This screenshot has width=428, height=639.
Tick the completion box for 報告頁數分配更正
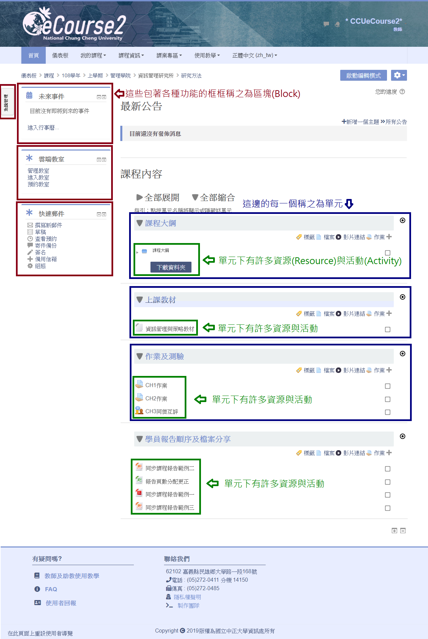[x=388, y=482]
